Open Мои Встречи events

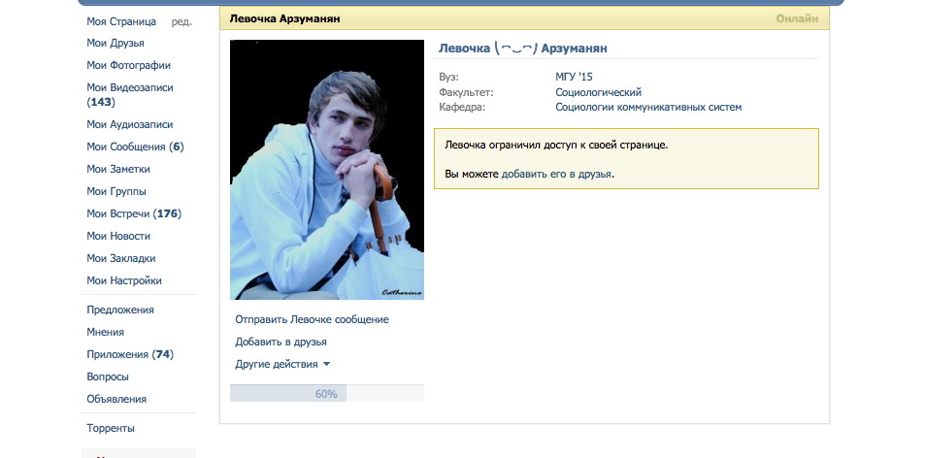[134, 214]
